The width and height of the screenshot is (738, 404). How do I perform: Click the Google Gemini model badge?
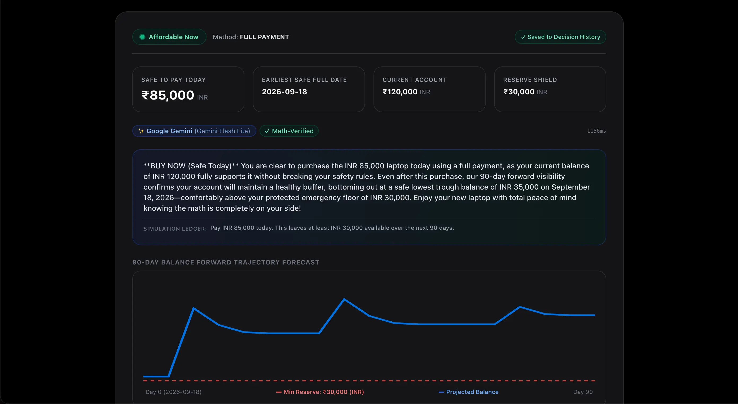tap(194, 131)
